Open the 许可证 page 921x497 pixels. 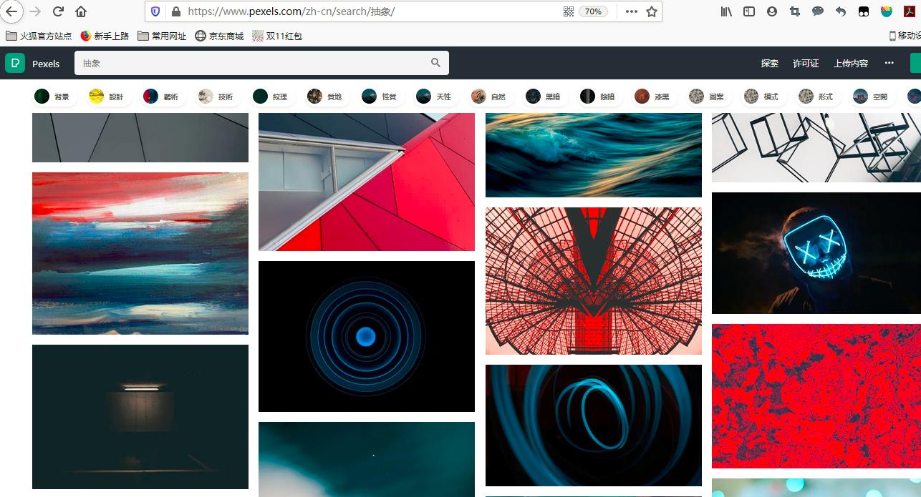click(x=806, y=63)
